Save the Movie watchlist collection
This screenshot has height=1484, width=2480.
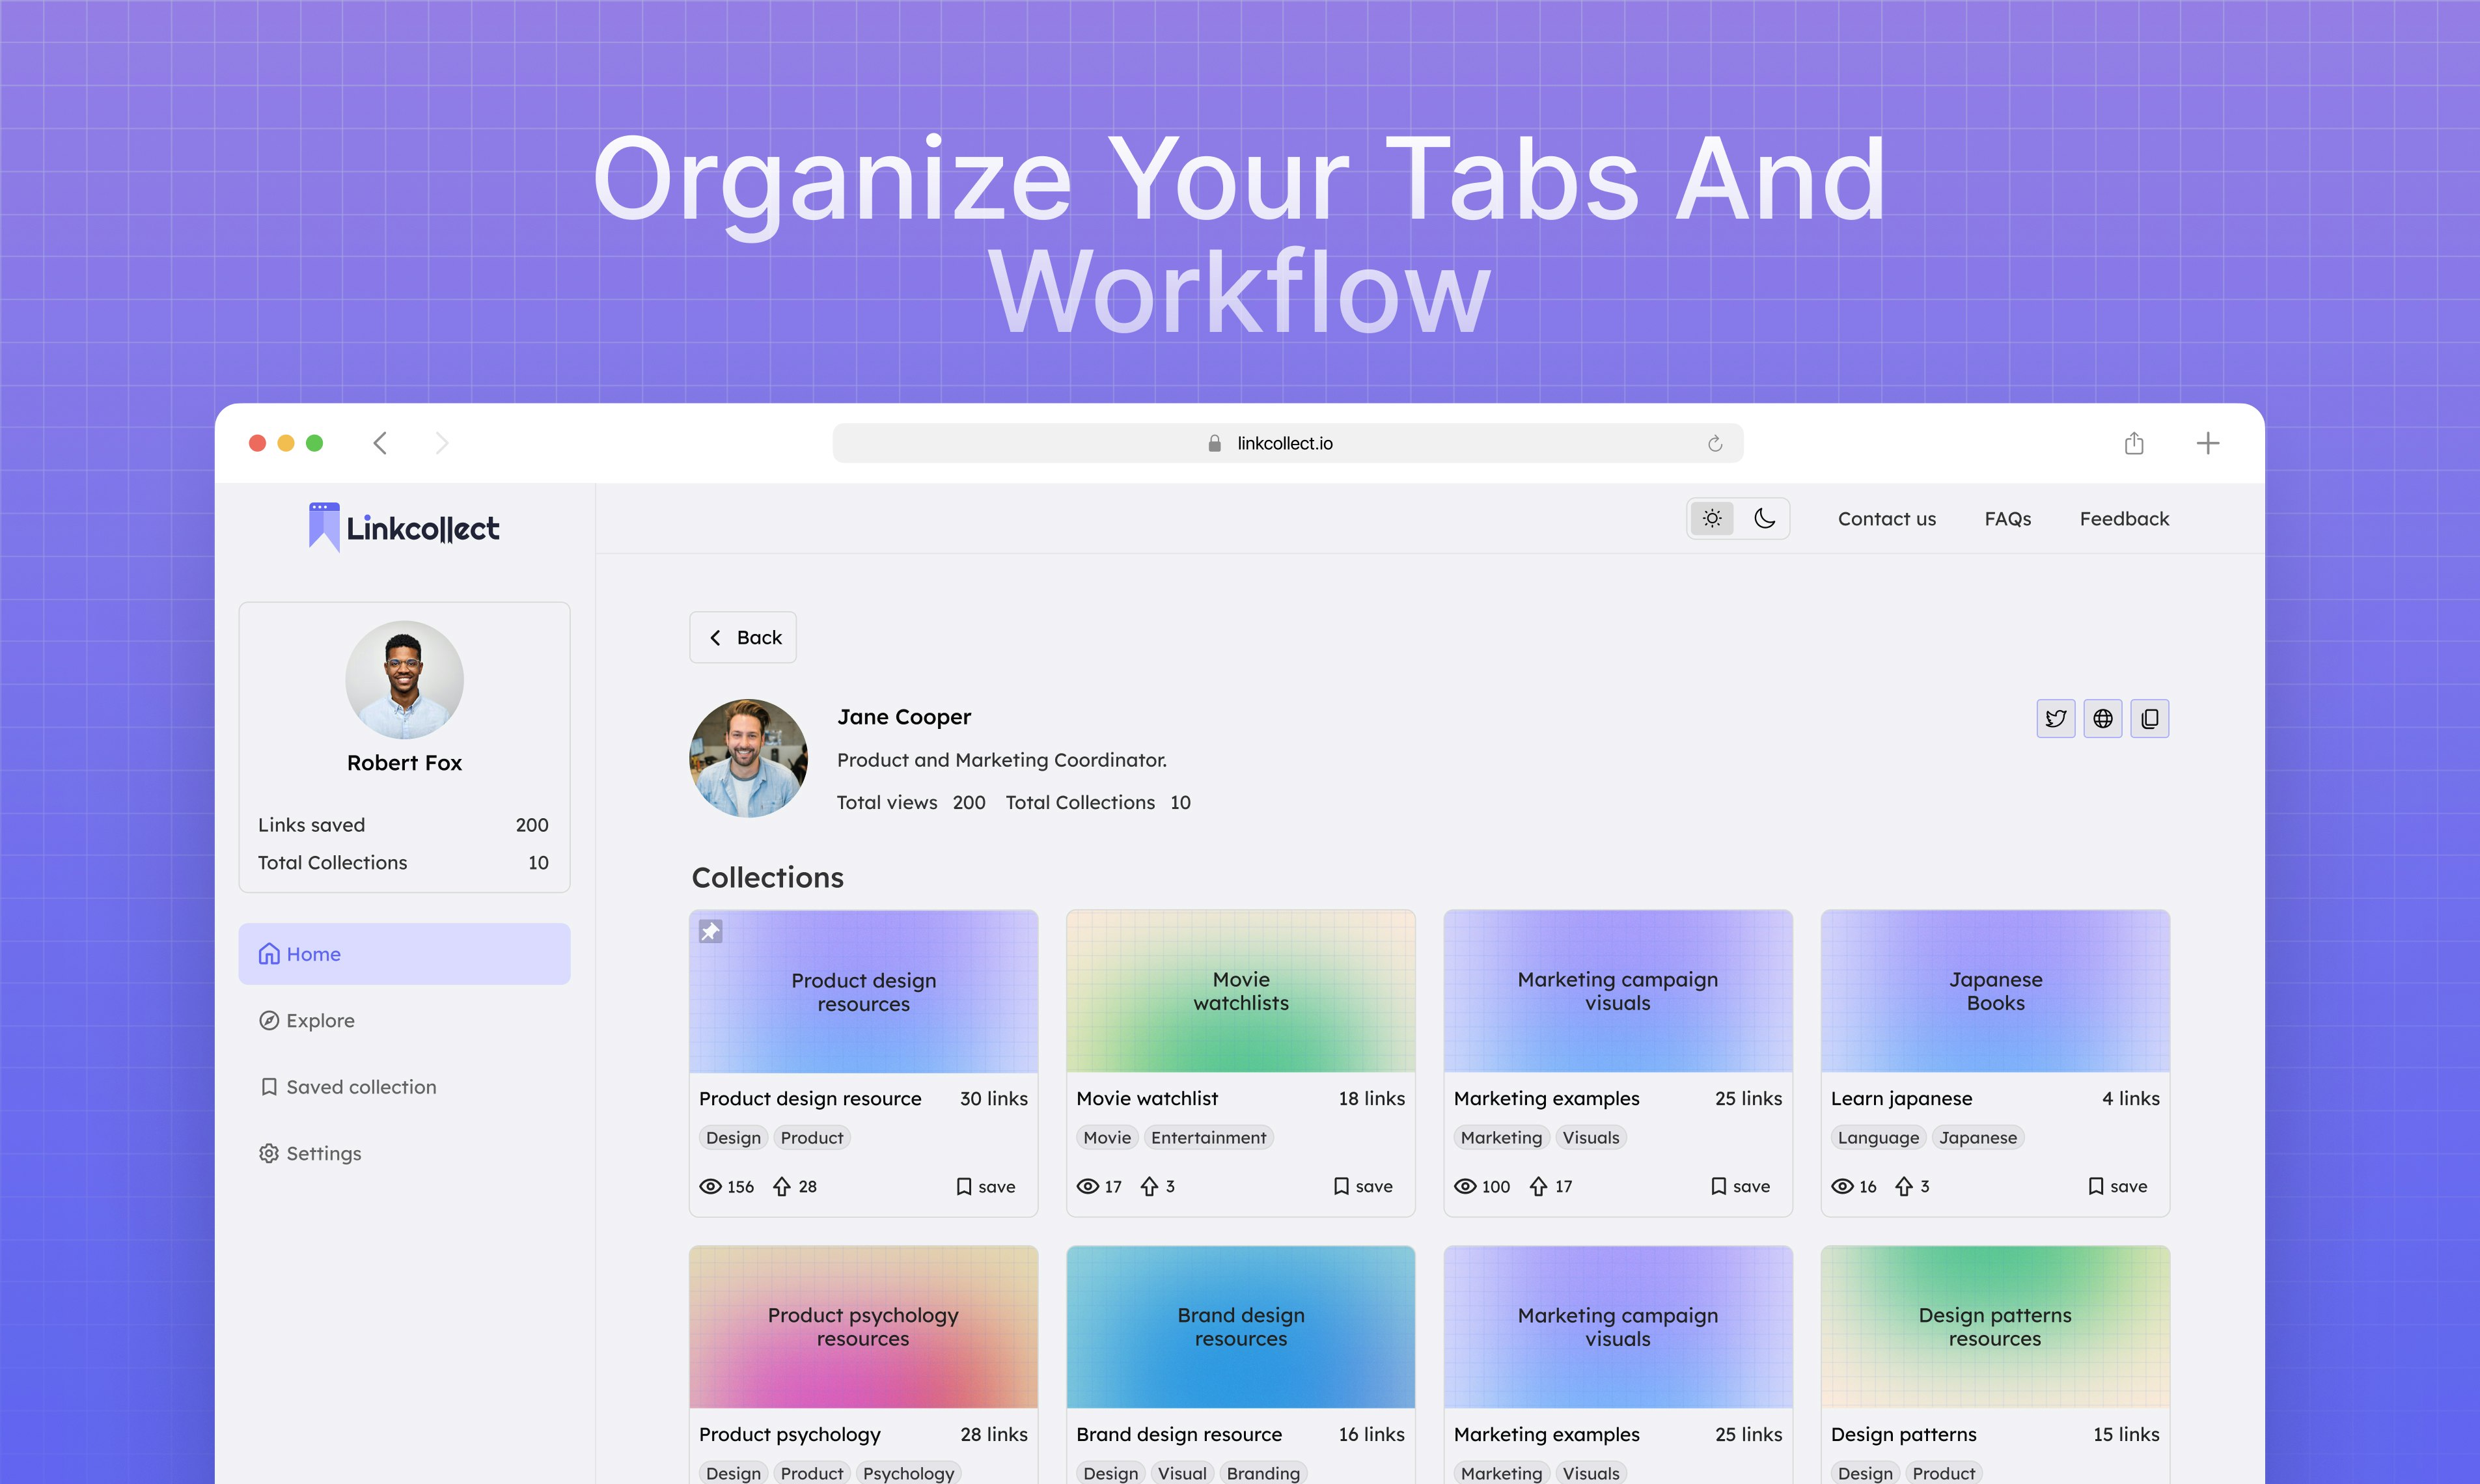tap(1363, 1186)
